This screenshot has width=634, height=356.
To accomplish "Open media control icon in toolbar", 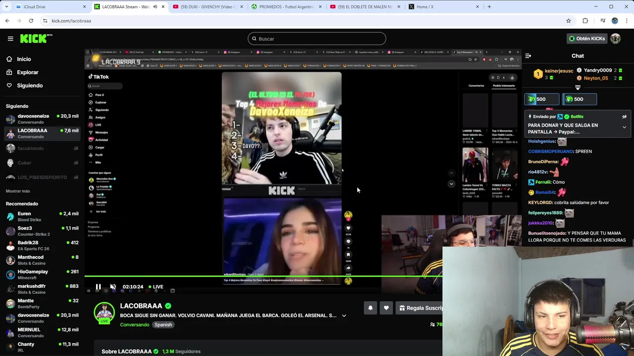I will 603,21.
